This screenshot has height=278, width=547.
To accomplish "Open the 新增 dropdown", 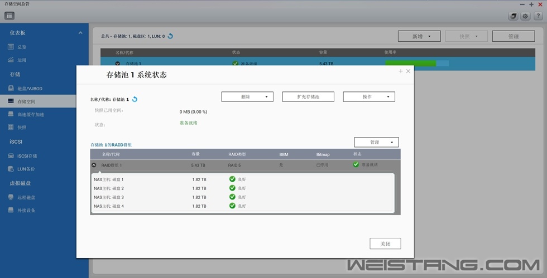I will tap(419, 36).
